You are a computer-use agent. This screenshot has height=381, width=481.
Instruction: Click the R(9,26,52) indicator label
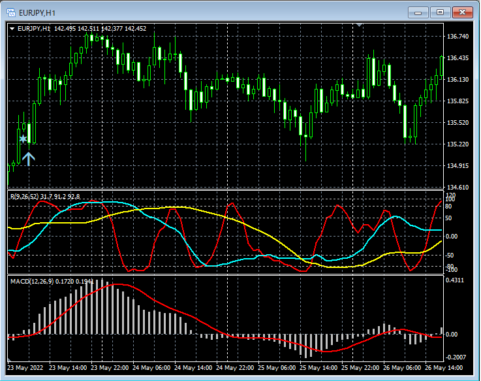pyautogui.click(x=23, y=196)
